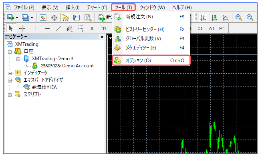Select the text tool A

pyautogui.click(x=92, y=29)
